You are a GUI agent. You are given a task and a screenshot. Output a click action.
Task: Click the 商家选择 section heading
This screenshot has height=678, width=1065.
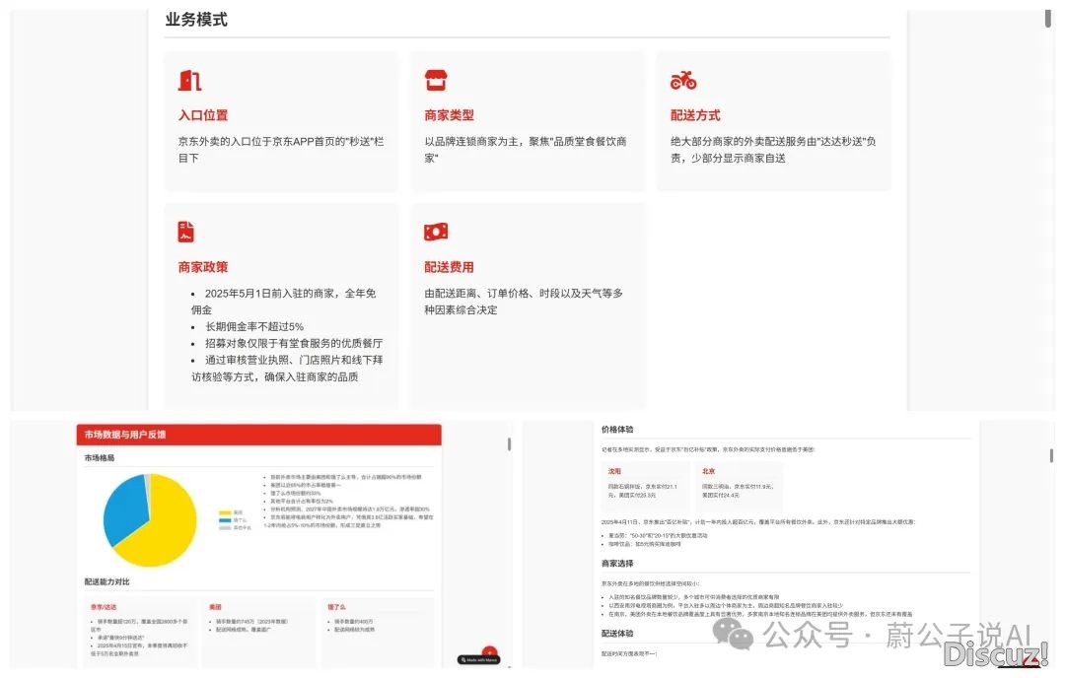tap(617, 564)
